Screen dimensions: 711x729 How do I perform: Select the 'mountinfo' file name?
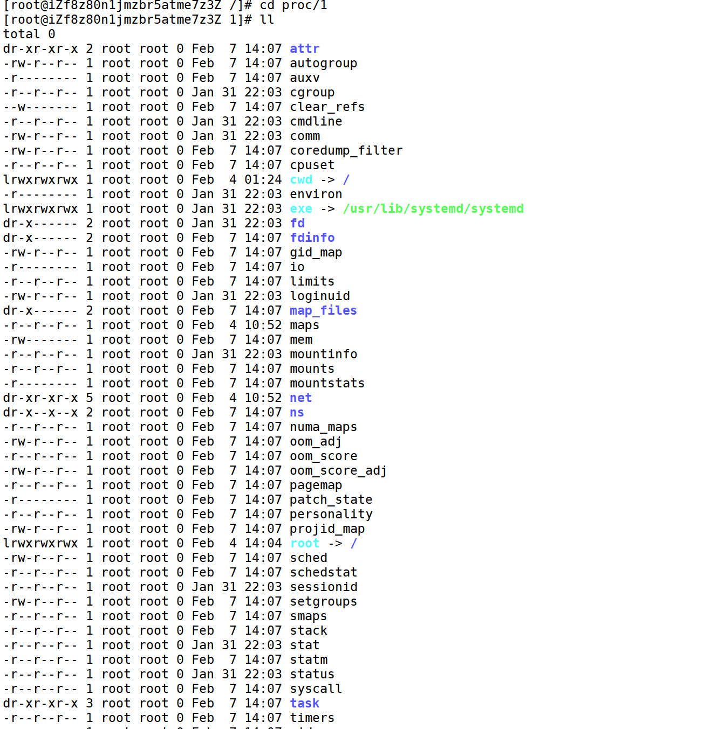(x=324, y=354)
